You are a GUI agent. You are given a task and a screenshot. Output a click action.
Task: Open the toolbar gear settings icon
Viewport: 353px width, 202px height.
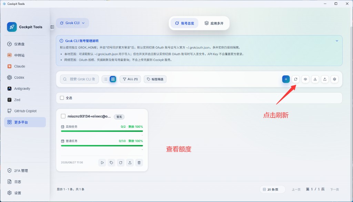click(x=334, y=79)
